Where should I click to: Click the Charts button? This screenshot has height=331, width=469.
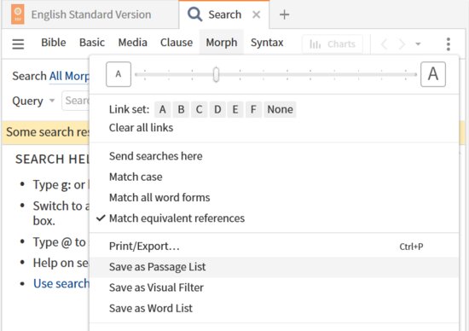(x=333, y=44)
